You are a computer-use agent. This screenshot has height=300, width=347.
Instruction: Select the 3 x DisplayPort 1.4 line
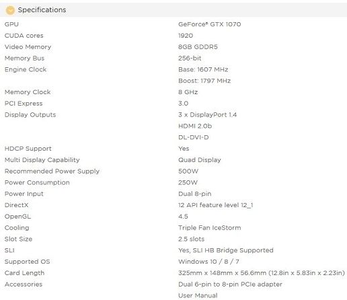[x=207, y=114]
